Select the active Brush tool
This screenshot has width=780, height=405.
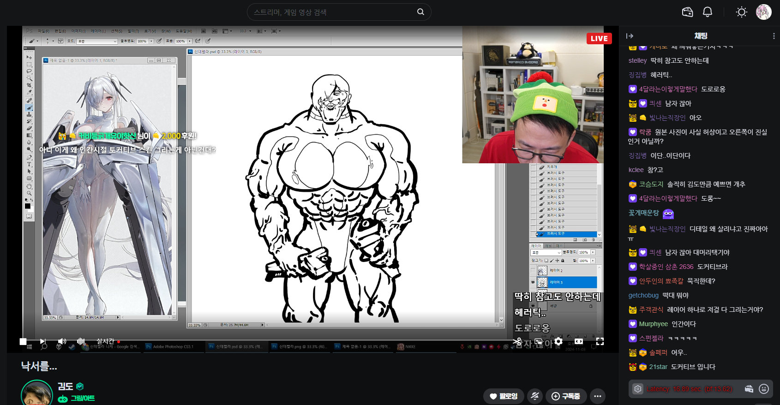tap(29, 107)
